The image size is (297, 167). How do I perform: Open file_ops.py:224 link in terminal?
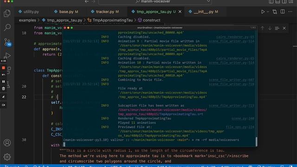coord(240,127)
